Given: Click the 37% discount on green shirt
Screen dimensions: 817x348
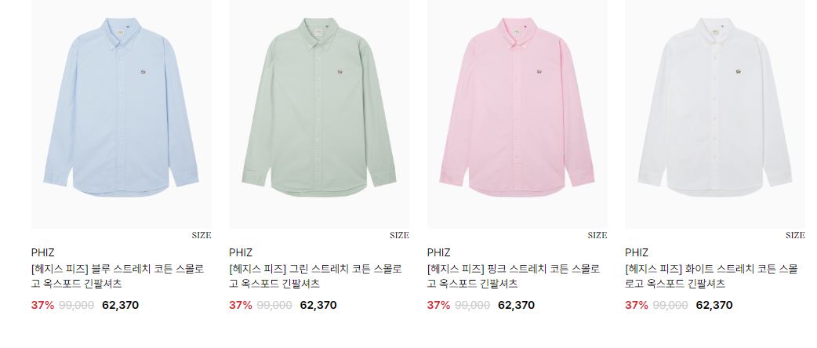Looking at the screenshot, I should click(x=241, y=305).
